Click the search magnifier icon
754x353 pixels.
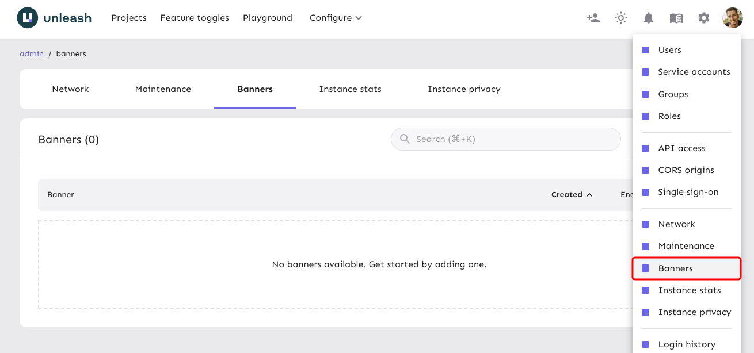click(x=405, y=139)
